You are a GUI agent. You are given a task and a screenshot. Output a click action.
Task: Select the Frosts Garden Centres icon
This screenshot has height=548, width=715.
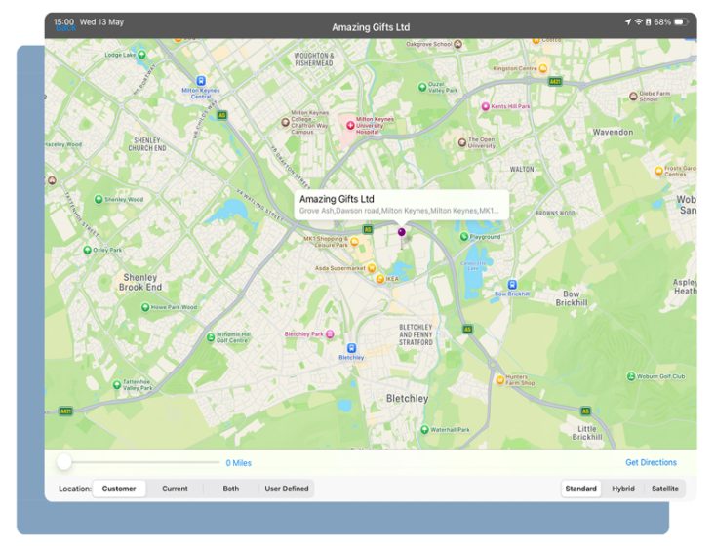coord(658,171)
